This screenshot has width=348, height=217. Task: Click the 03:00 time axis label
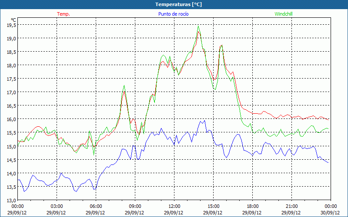tap(57, 207)
